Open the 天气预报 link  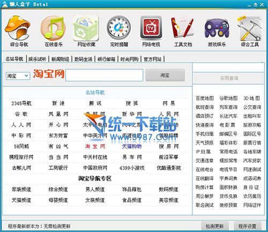click(x=205, y=143)
